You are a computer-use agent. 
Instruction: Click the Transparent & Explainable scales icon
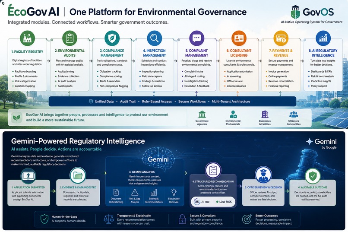tap(109, 219)
